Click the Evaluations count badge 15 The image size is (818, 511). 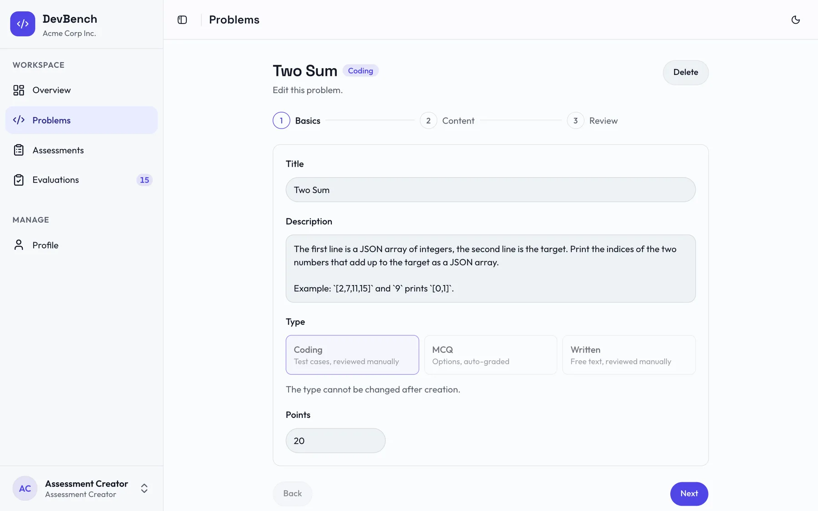click(144, 180)
